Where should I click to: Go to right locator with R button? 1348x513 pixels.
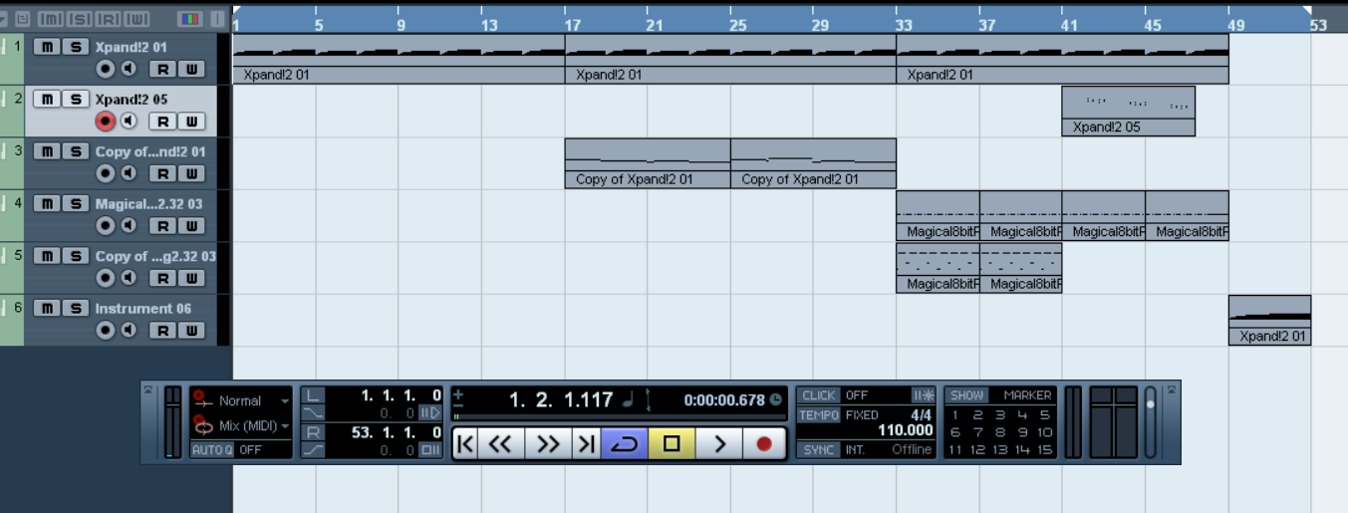(313, 432)
